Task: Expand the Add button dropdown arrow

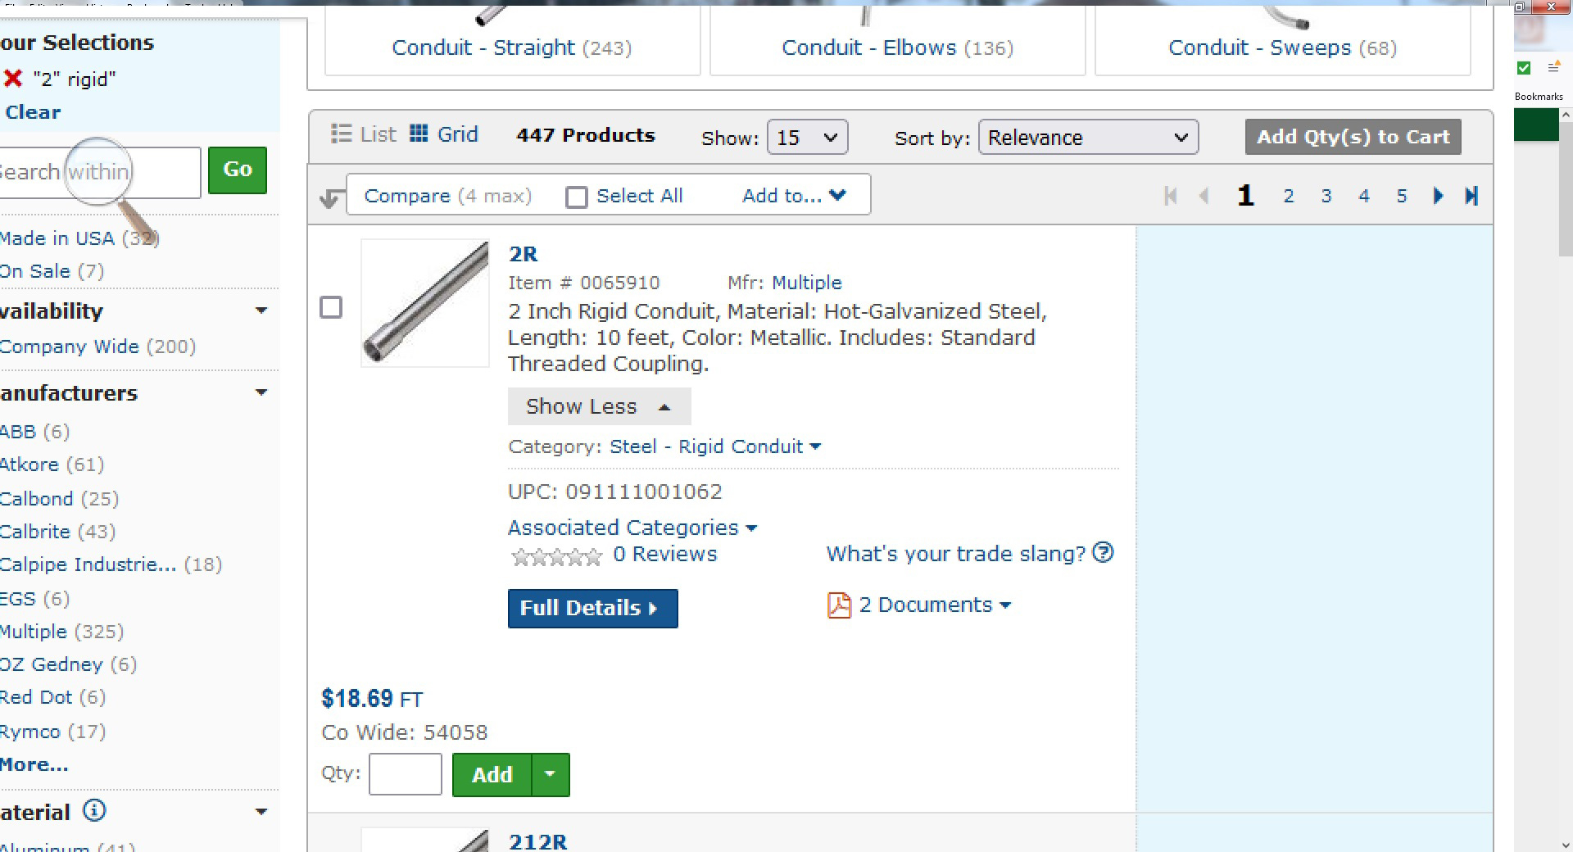Action: click(551, 774)
